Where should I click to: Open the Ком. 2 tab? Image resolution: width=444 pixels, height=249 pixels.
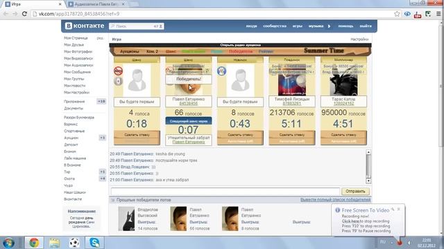[x=153, y=51]
